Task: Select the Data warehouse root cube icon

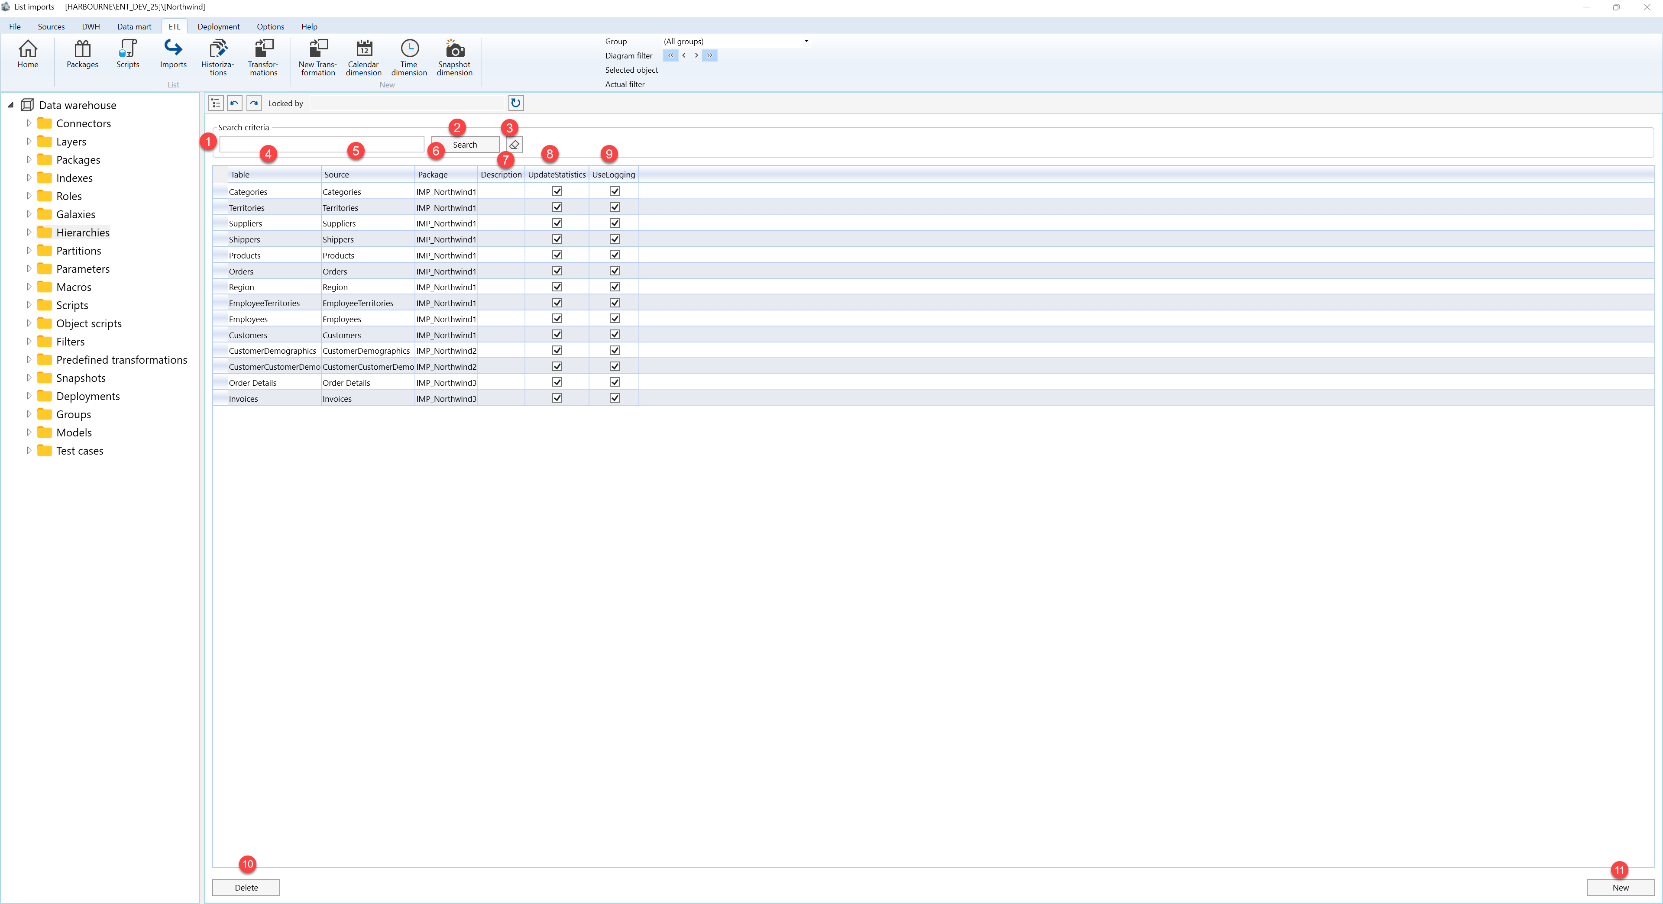Action: tap(27, 104)
